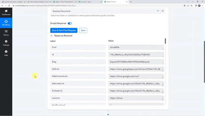
Task: Click the Value column header
Action: pyautogui.click(x=111, y=41)
